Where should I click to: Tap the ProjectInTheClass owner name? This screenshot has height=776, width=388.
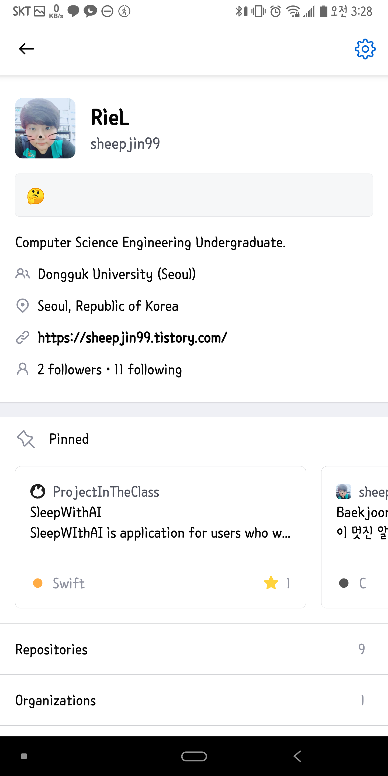[106, 492]
